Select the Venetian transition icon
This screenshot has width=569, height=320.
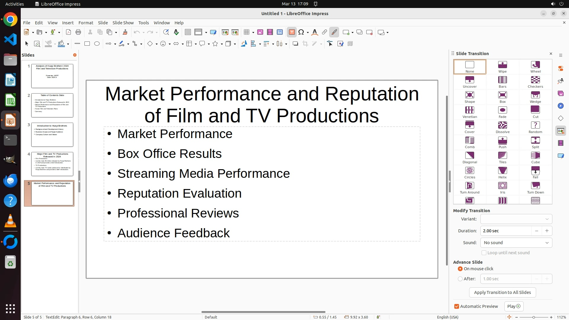[469, 112]
